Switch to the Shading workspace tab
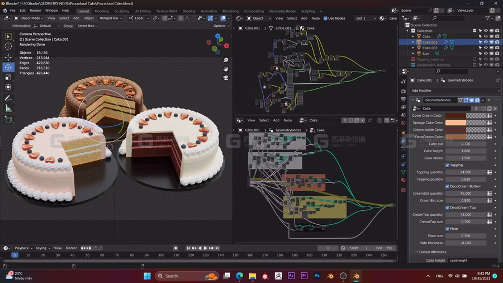 189,11
